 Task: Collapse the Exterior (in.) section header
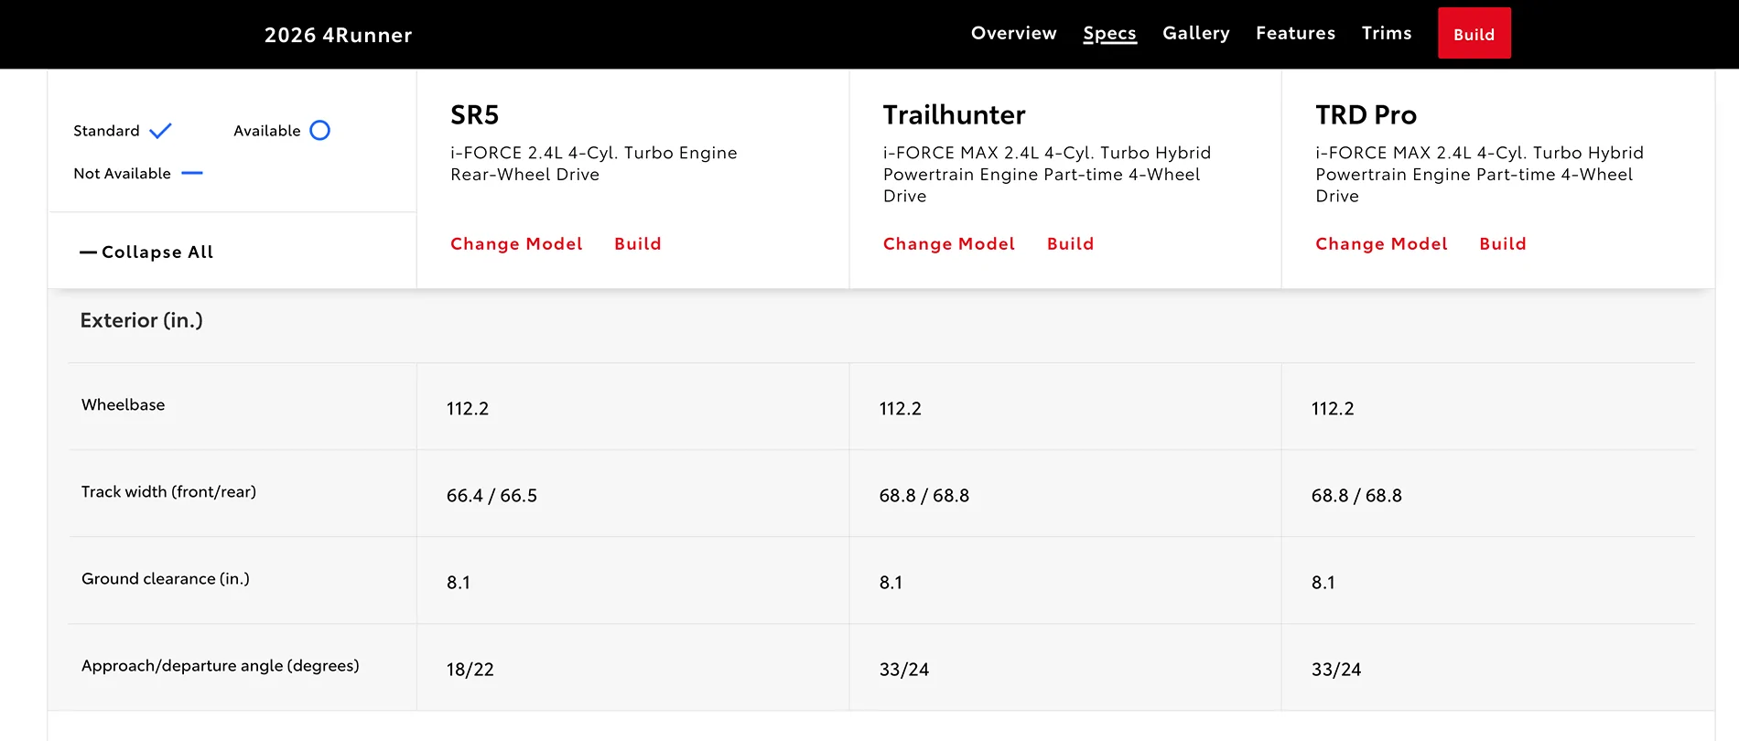point(142,321)
